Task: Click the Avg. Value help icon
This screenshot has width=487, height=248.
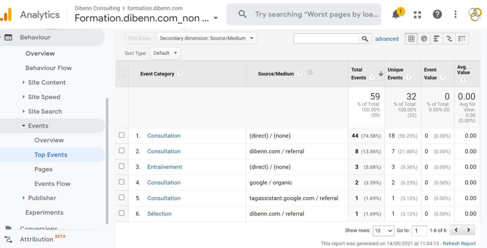Action: (463, 80)
